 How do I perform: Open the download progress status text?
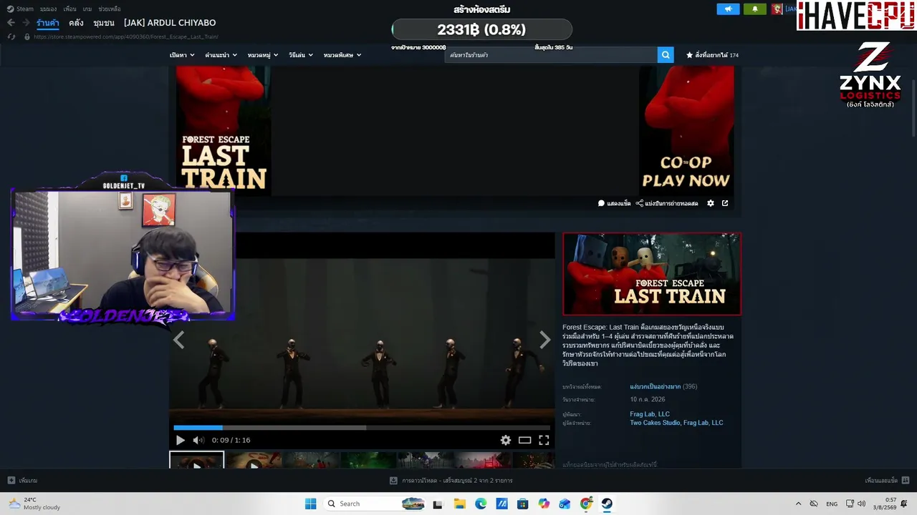click(x=457, y=481)
